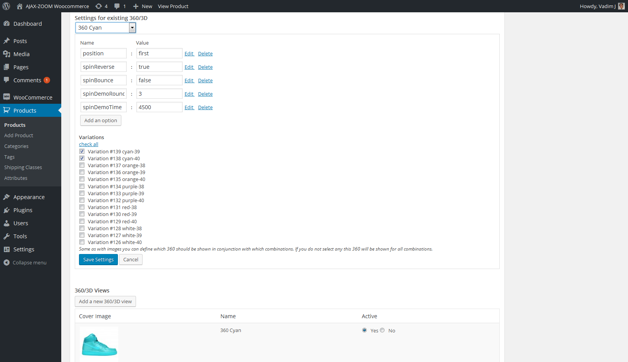Viewport: 628px width, 362px height.
Task: Click the Products cart icon
Action: click(x=7, y=110)
